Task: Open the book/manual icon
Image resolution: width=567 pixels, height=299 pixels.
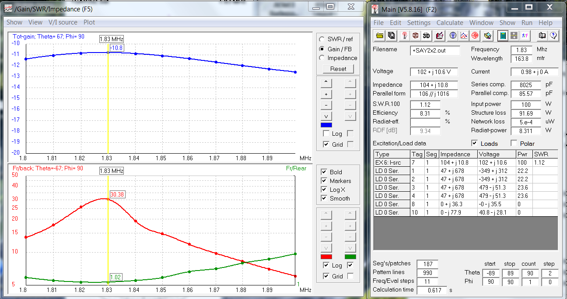Action: coord(542,35)
